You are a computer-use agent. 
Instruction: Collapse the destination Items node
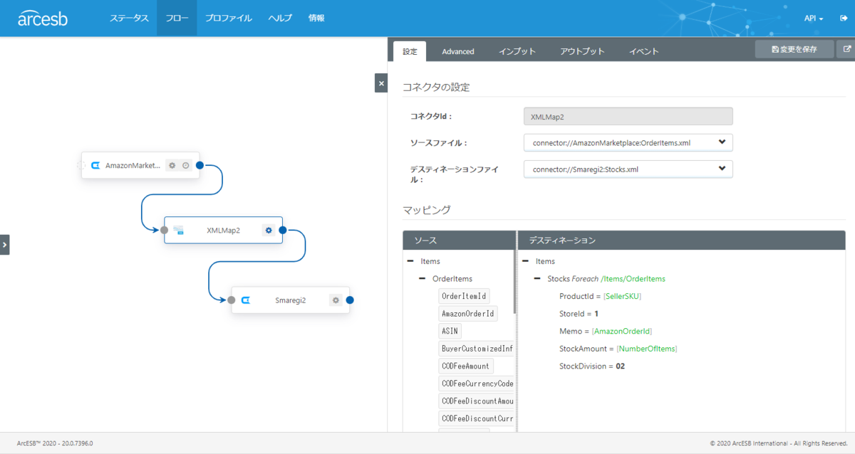point(525,261)
